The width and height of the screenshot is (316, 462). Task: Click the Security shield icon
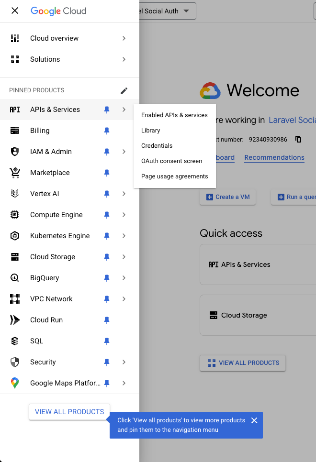15,362
